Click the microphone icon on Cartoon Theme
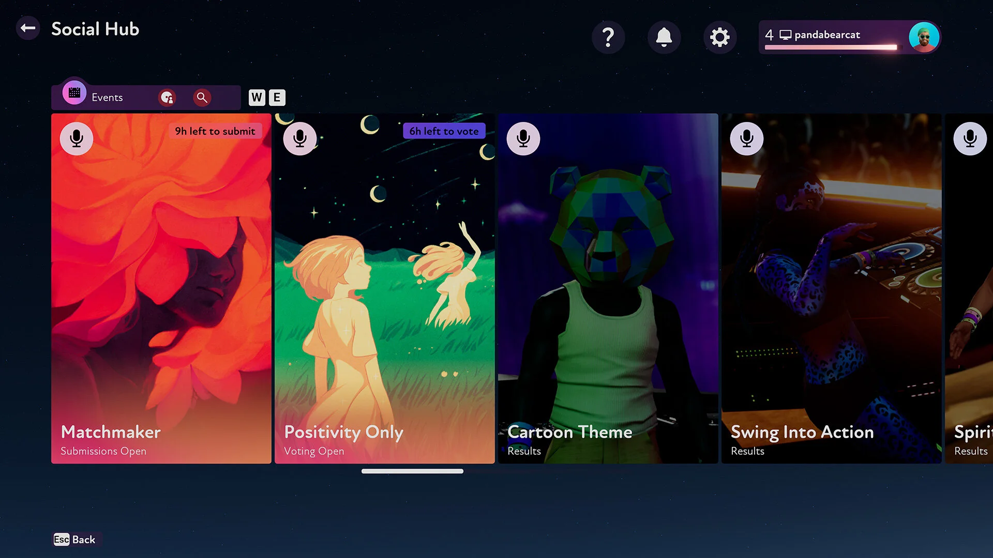The width and height of the screenshot is (993, 558). (x=523, y=138)
